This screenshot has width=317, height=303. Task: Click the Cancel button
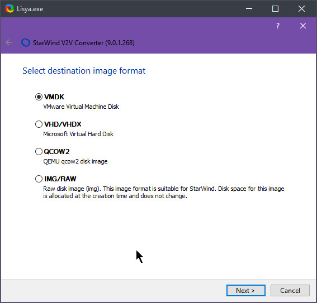[290, 291]
